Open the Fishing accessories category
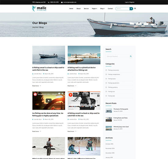168x159 pixels. (113, 70)
